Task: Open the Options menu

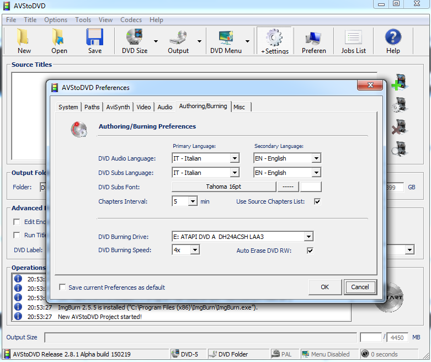Action: click(x=56, y=20)
